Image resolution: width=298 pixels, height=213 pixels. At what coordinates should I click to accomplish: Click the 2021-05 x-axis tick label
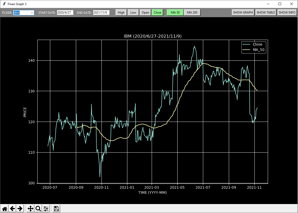point(177,187)
